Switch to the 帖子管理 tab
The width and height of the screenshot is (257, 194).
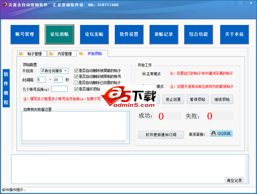[32, 54]
